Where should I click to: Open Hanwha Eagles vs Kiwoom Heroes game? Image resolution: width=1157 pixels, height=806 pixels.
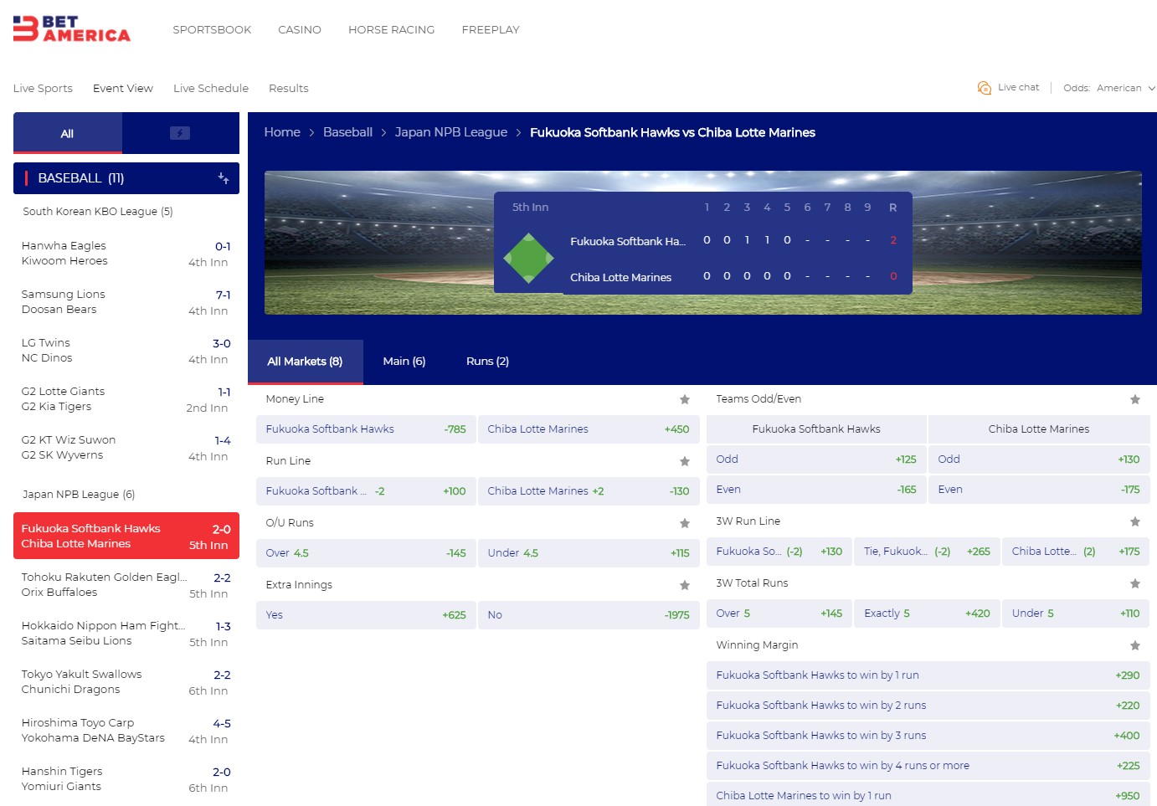point(126,254)
